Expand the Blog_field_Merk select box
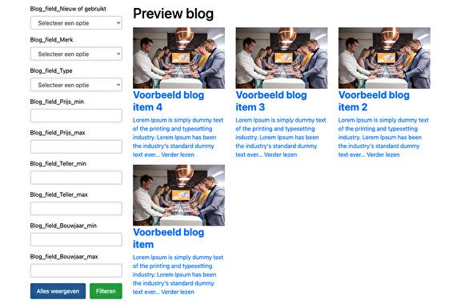This screenshot has width=461, height=308. [76, 54]
